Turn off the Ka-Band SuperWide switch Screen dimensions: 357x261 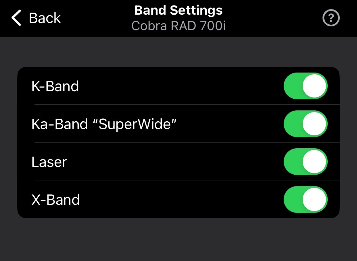click(305, 124)
